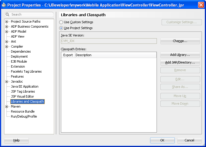Select Use Project Settings radio button
Image resolution: width=206 pixels, height=147 pixels.
[61, 28]
